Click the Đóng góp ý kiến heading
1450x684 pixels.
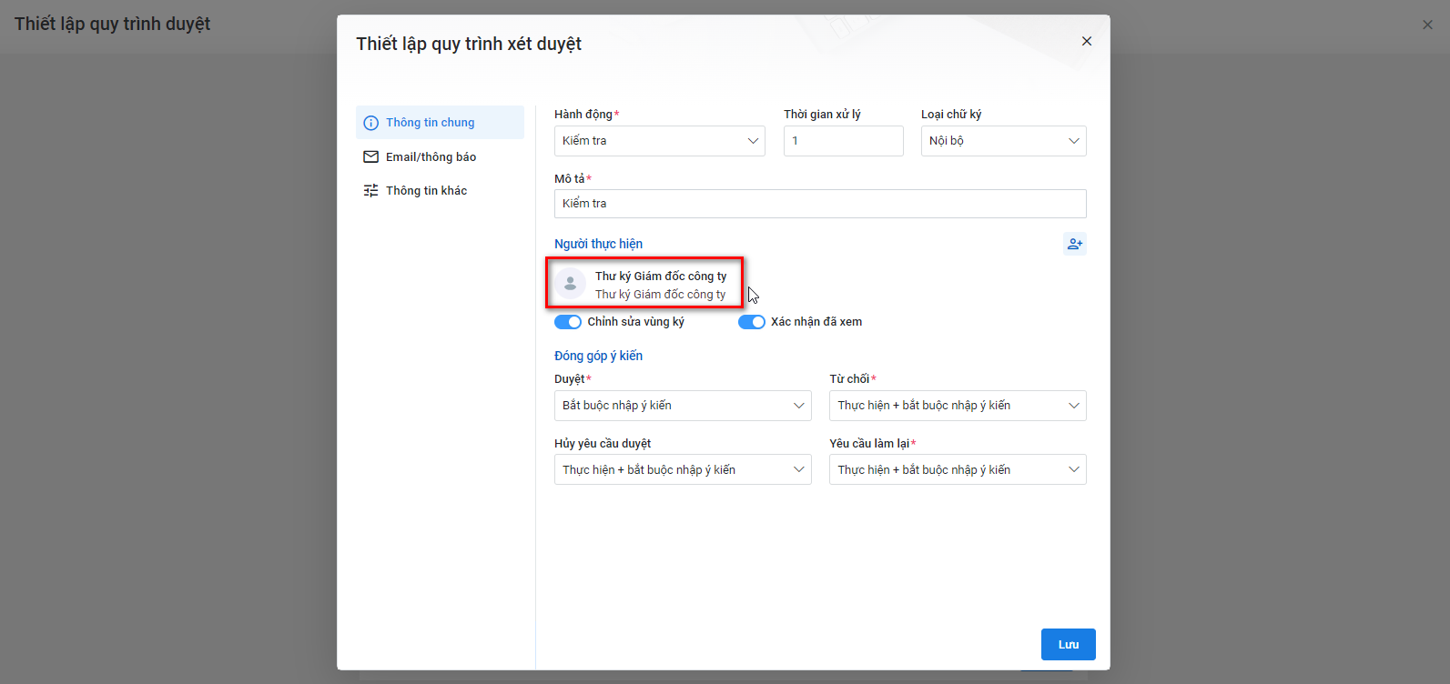coord(598,356)
